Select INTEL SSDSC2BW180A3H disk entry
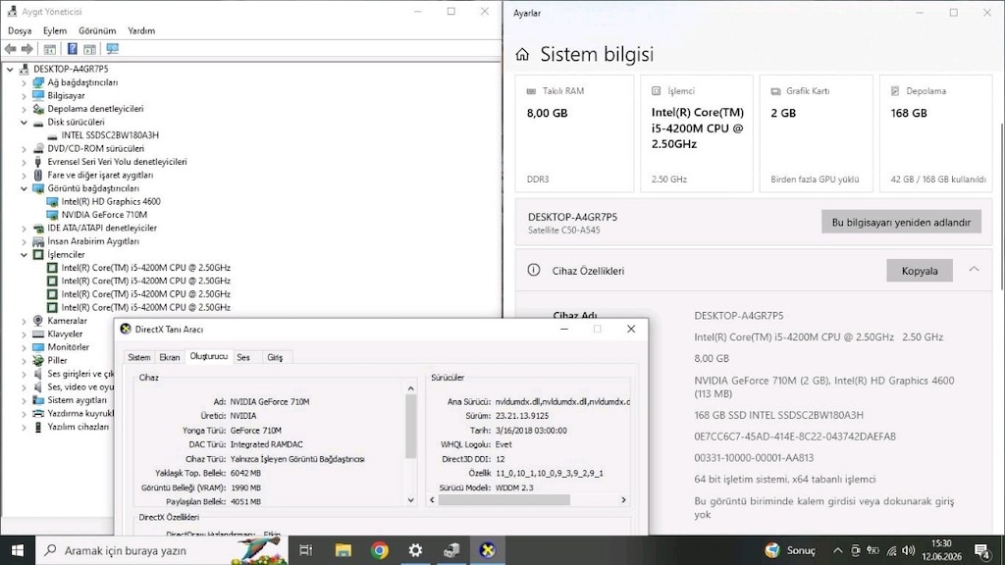Image resolution: width=1005 pixels, height=565 pixels. (110, 135)
